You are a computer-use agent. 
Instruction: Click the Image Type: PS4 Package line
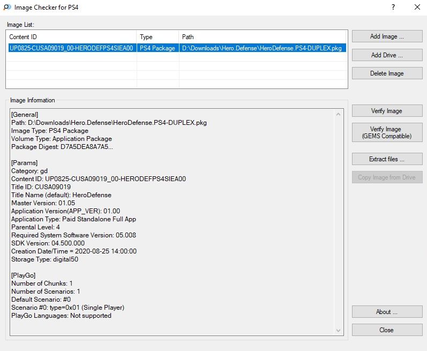click(50, 131)
